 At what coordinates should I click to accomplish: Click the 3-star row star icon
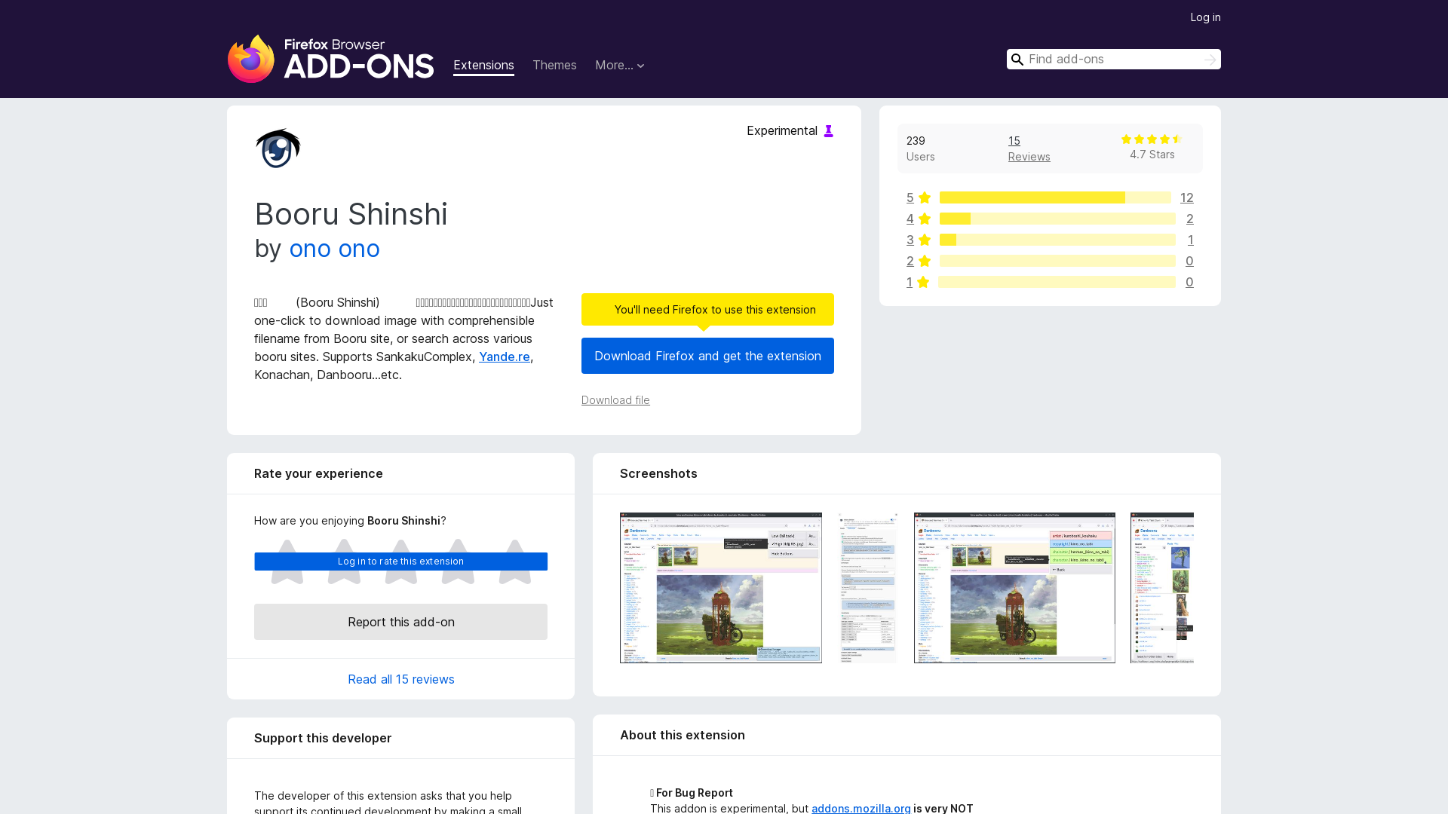click(x=925, y=240)
